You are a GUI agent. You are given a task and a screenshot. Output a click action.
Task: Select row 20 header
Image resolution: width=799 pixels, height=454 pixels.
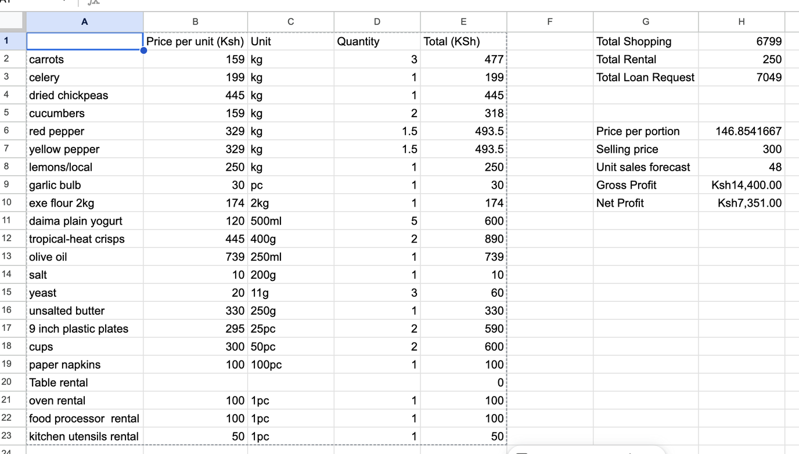pyautogui.click(x=7, y=382)
